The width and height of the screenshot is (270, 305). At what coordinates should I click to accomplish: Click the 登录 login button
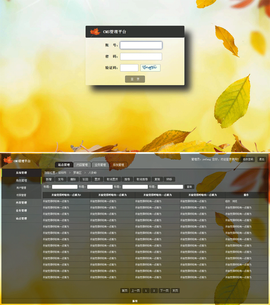[x=135, y=79]
